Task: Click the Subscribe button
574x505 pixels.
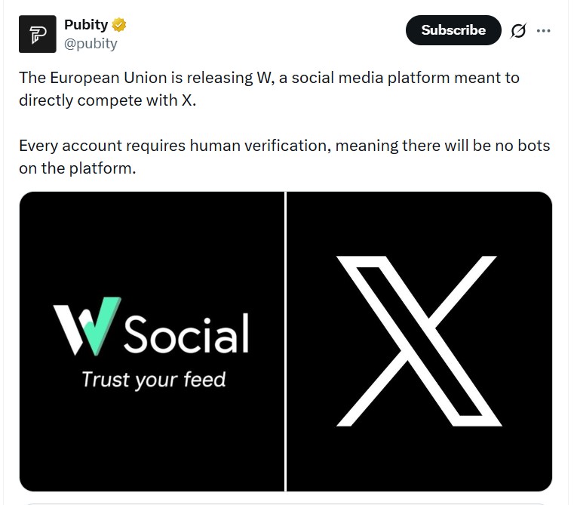Action: [453, 30]
